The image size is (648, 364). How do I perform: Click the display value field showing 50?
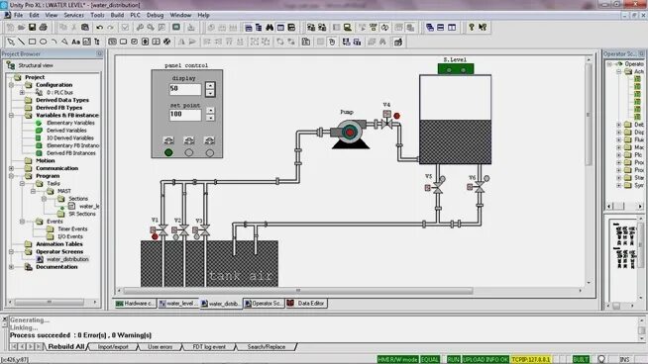coord(185,89)
